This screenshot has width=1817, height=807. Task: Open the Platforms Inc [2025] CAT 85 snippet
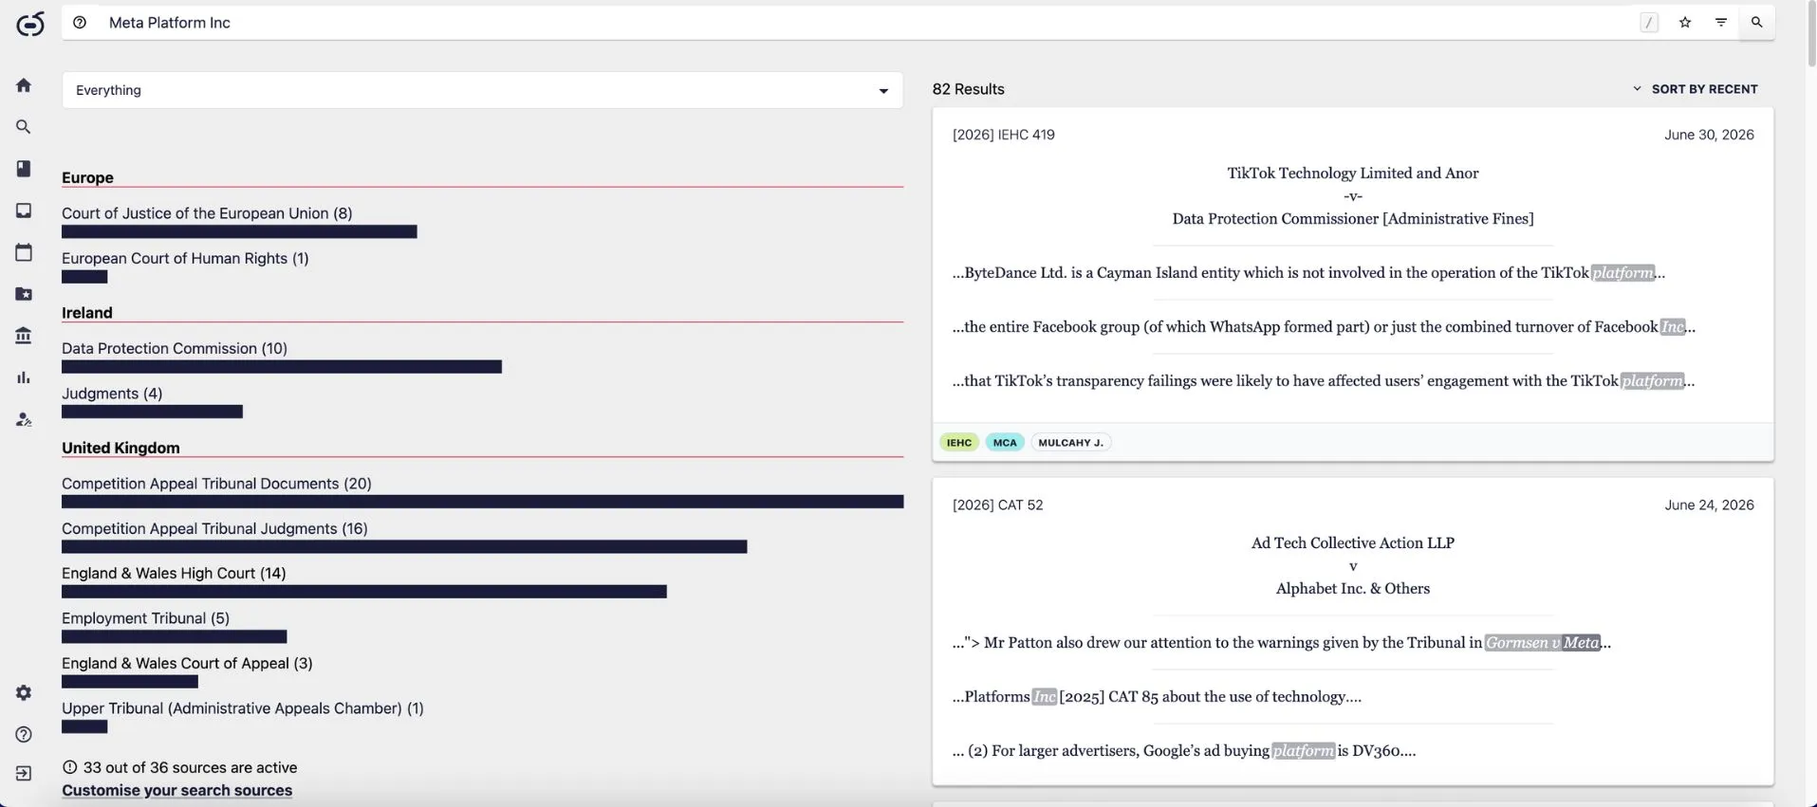(x=1157, y=697)
